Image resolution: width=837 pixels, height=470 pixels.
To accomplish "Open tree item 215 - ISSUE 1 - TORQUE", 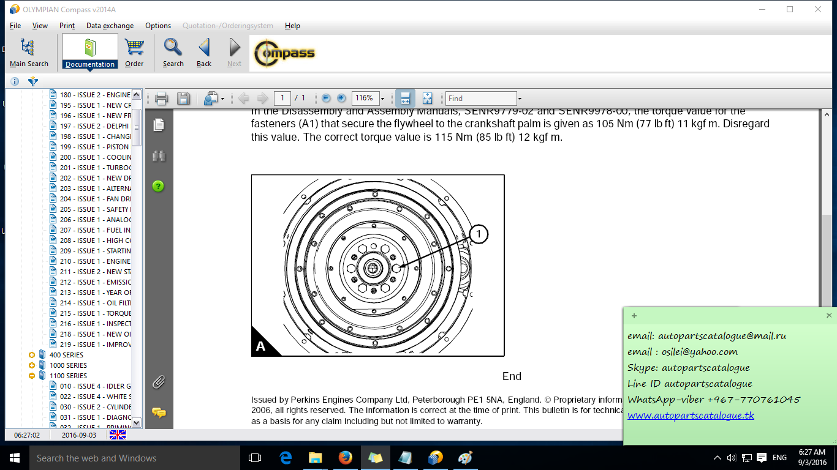I will pyautogui.click(x=95, y=313).
